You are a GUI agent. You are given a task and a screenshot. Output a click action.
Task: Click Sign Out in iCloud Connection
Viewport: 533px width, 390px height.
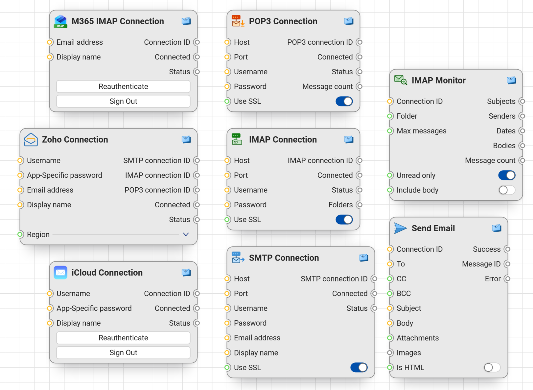pos(123,353)
